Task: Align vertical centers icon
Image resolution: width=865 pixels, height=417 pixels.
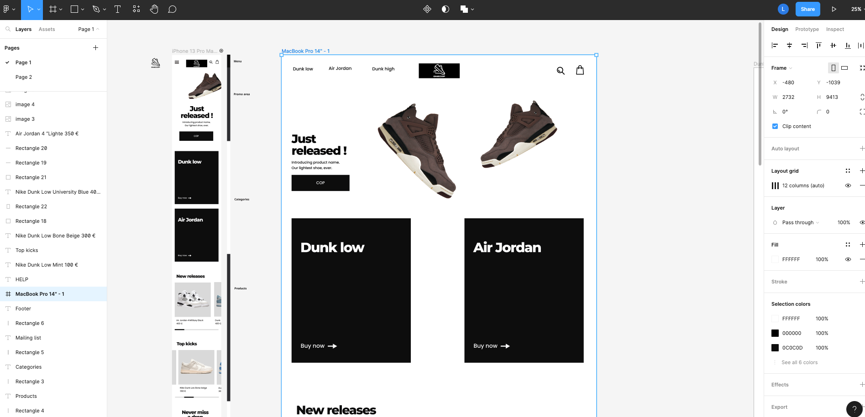Action: pyautogui.click(x=833, y=45)
